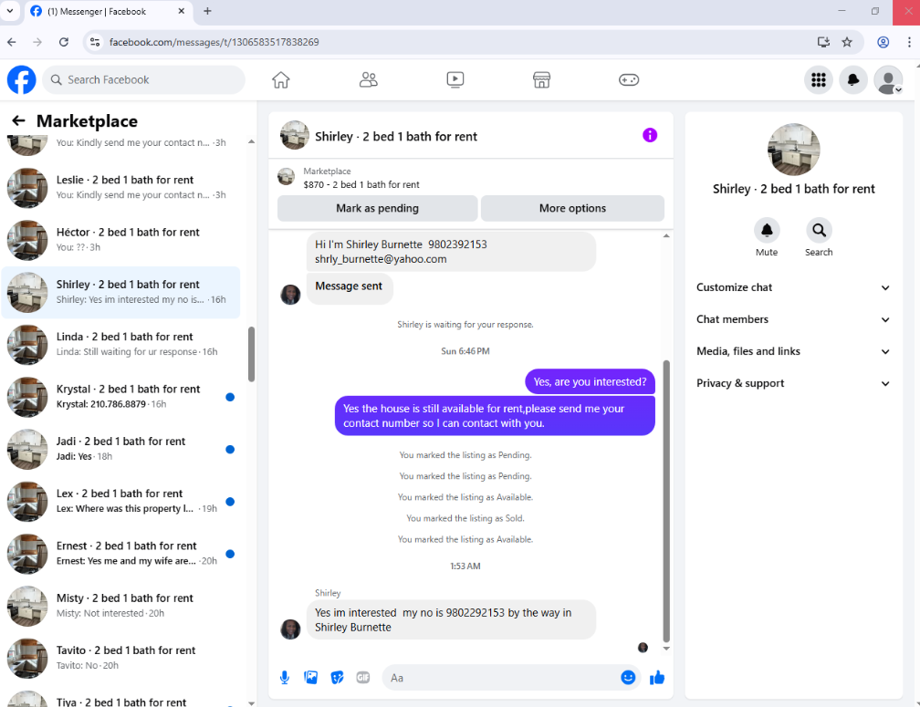
Task: Open Krystal's unread conversation
Action: (120, 396)
